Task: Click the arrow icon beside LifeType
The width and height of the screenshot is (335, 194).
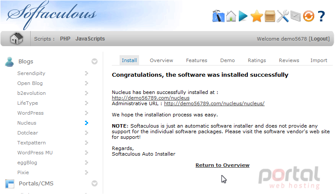Action: (86, 103)
